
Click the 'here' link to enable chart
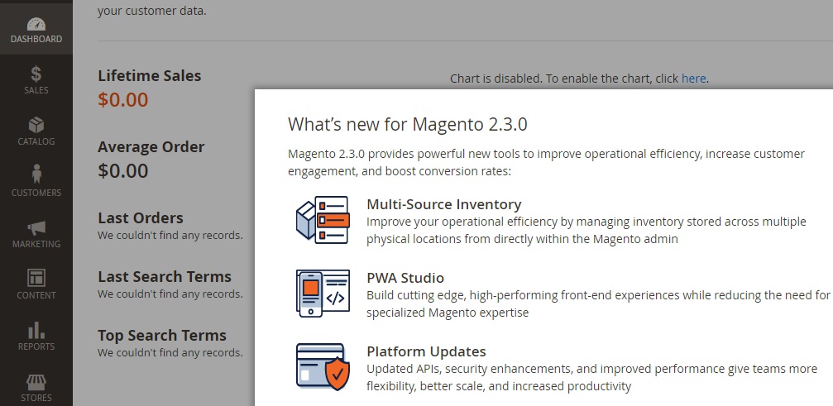694,79
